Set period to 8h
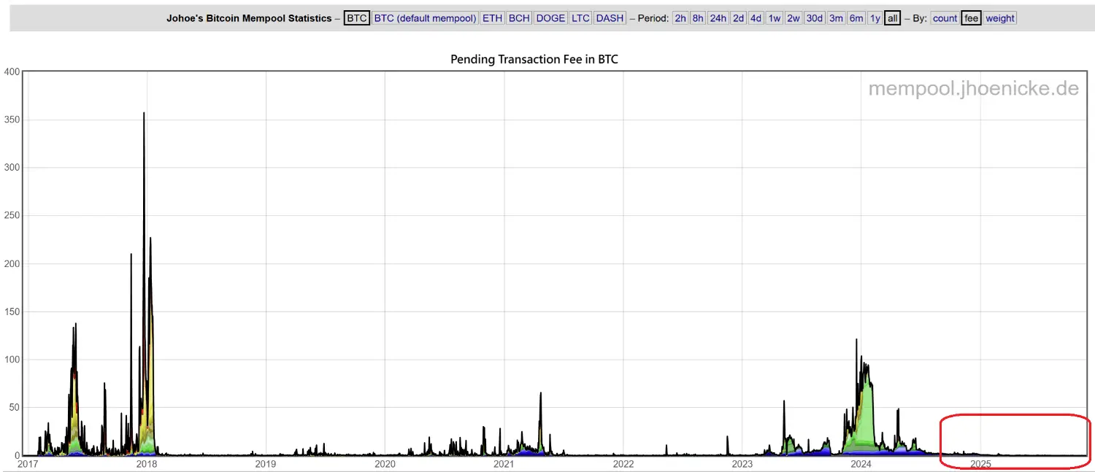The image size is (1095, 472). pyautogui.click(x=698, y=18)
